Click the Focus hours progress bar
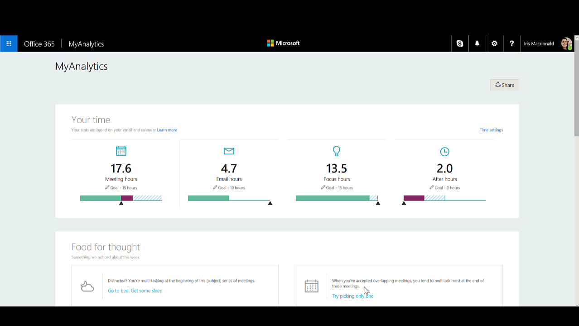Image resolution: width=579 pixels, height=326 pixels. 336,198
